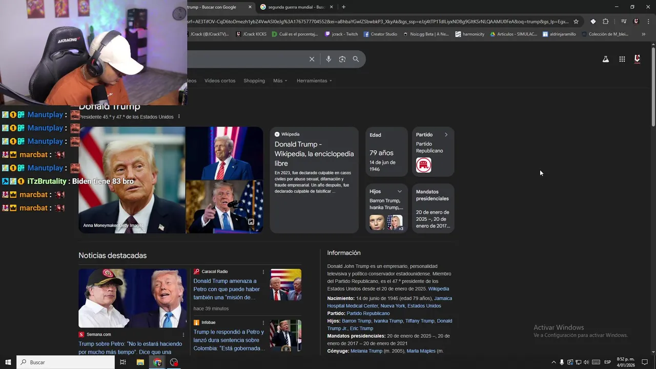Open File Explorer from the taskbar
This screenshot has width=656, height=369.
tap(140, 362)
